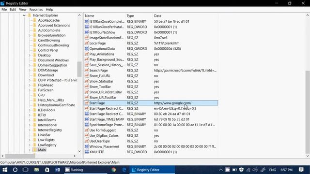
Task: Click the Start Page_TIMESTAMP binary icon
Action: [x=87, y=119]
